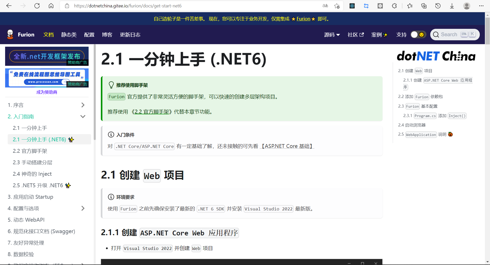The width and height of the screenshot is (490, 265).
Task: Open the Favorites list
Action: coord(410,6)
